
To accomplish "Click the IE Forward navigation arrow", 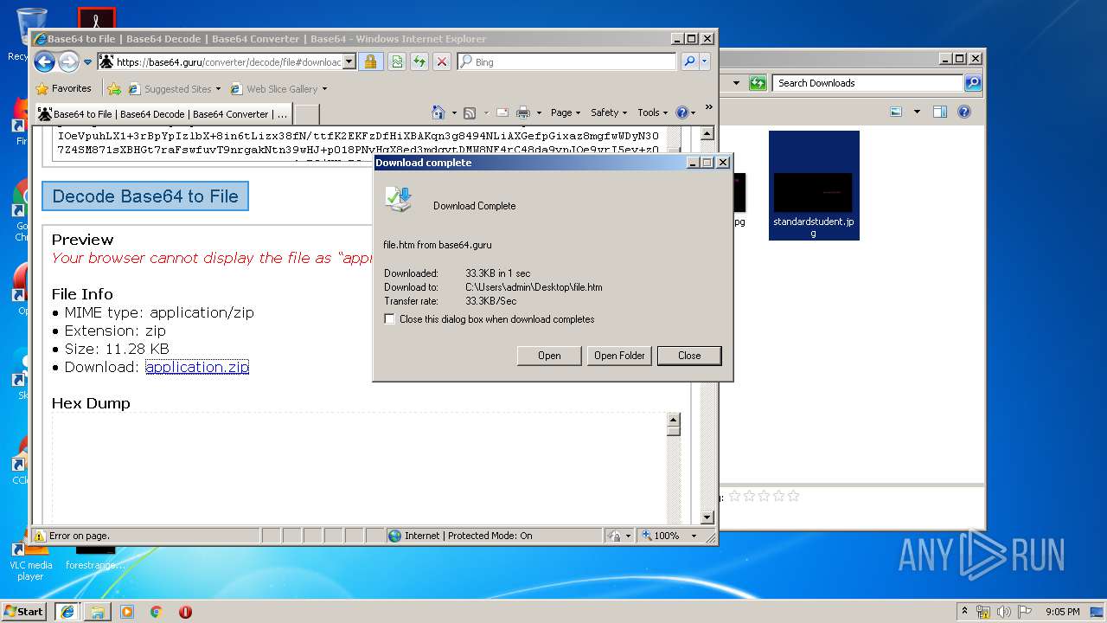I will pos(68,61).
